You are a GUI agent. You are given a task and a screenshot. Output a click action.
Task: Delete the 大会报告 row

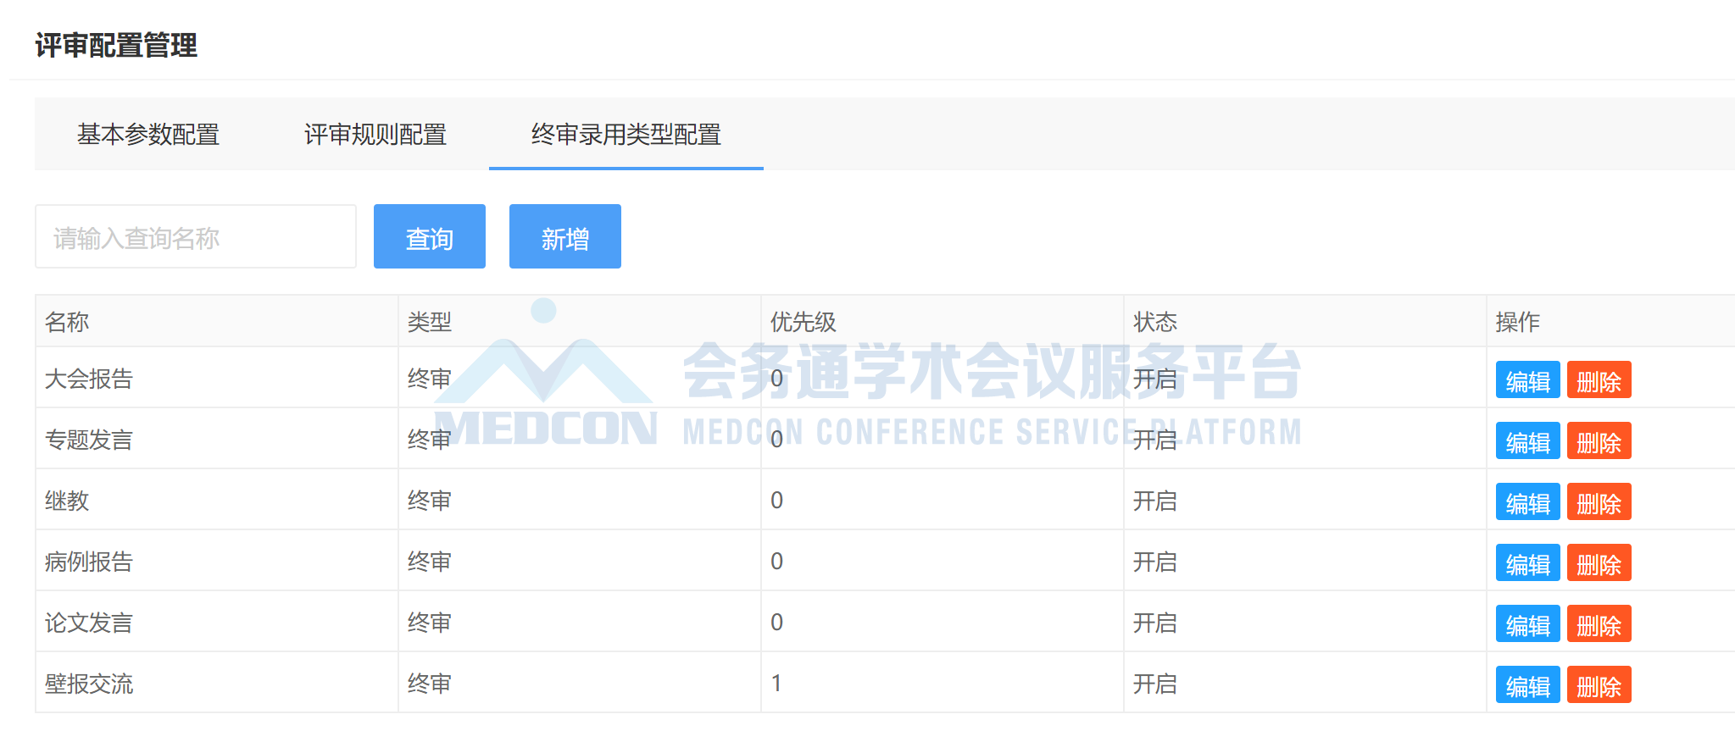point(1598,380)
